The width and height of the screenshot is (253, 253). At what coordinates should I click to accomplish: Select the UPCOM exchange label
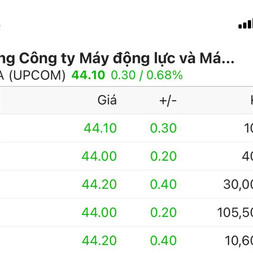37,75
